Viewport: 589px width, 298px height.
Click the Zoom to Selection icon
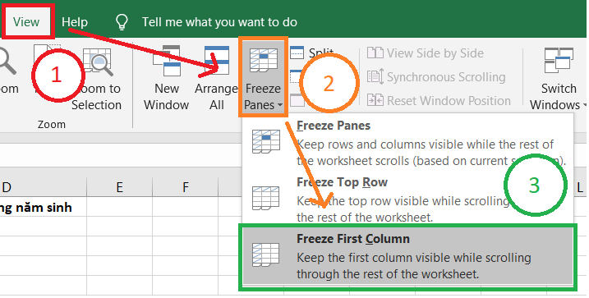[x=97, y=62]
